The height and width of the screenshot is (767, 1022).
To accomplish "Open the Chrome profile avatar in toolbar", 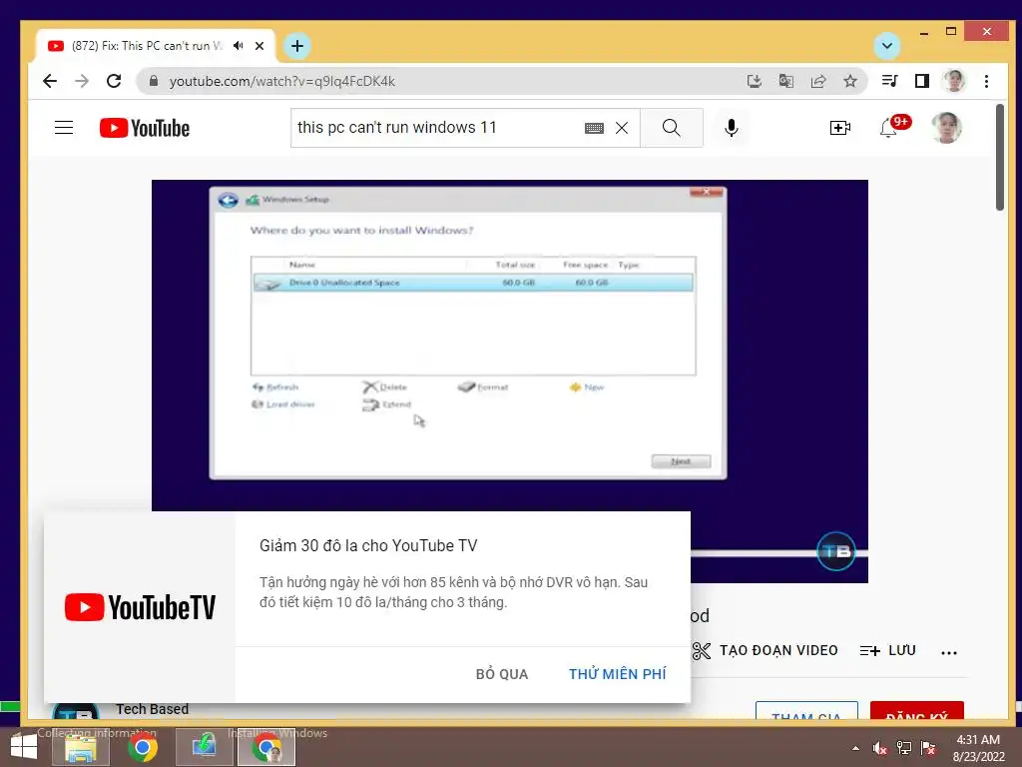I will tap(954, 81).
